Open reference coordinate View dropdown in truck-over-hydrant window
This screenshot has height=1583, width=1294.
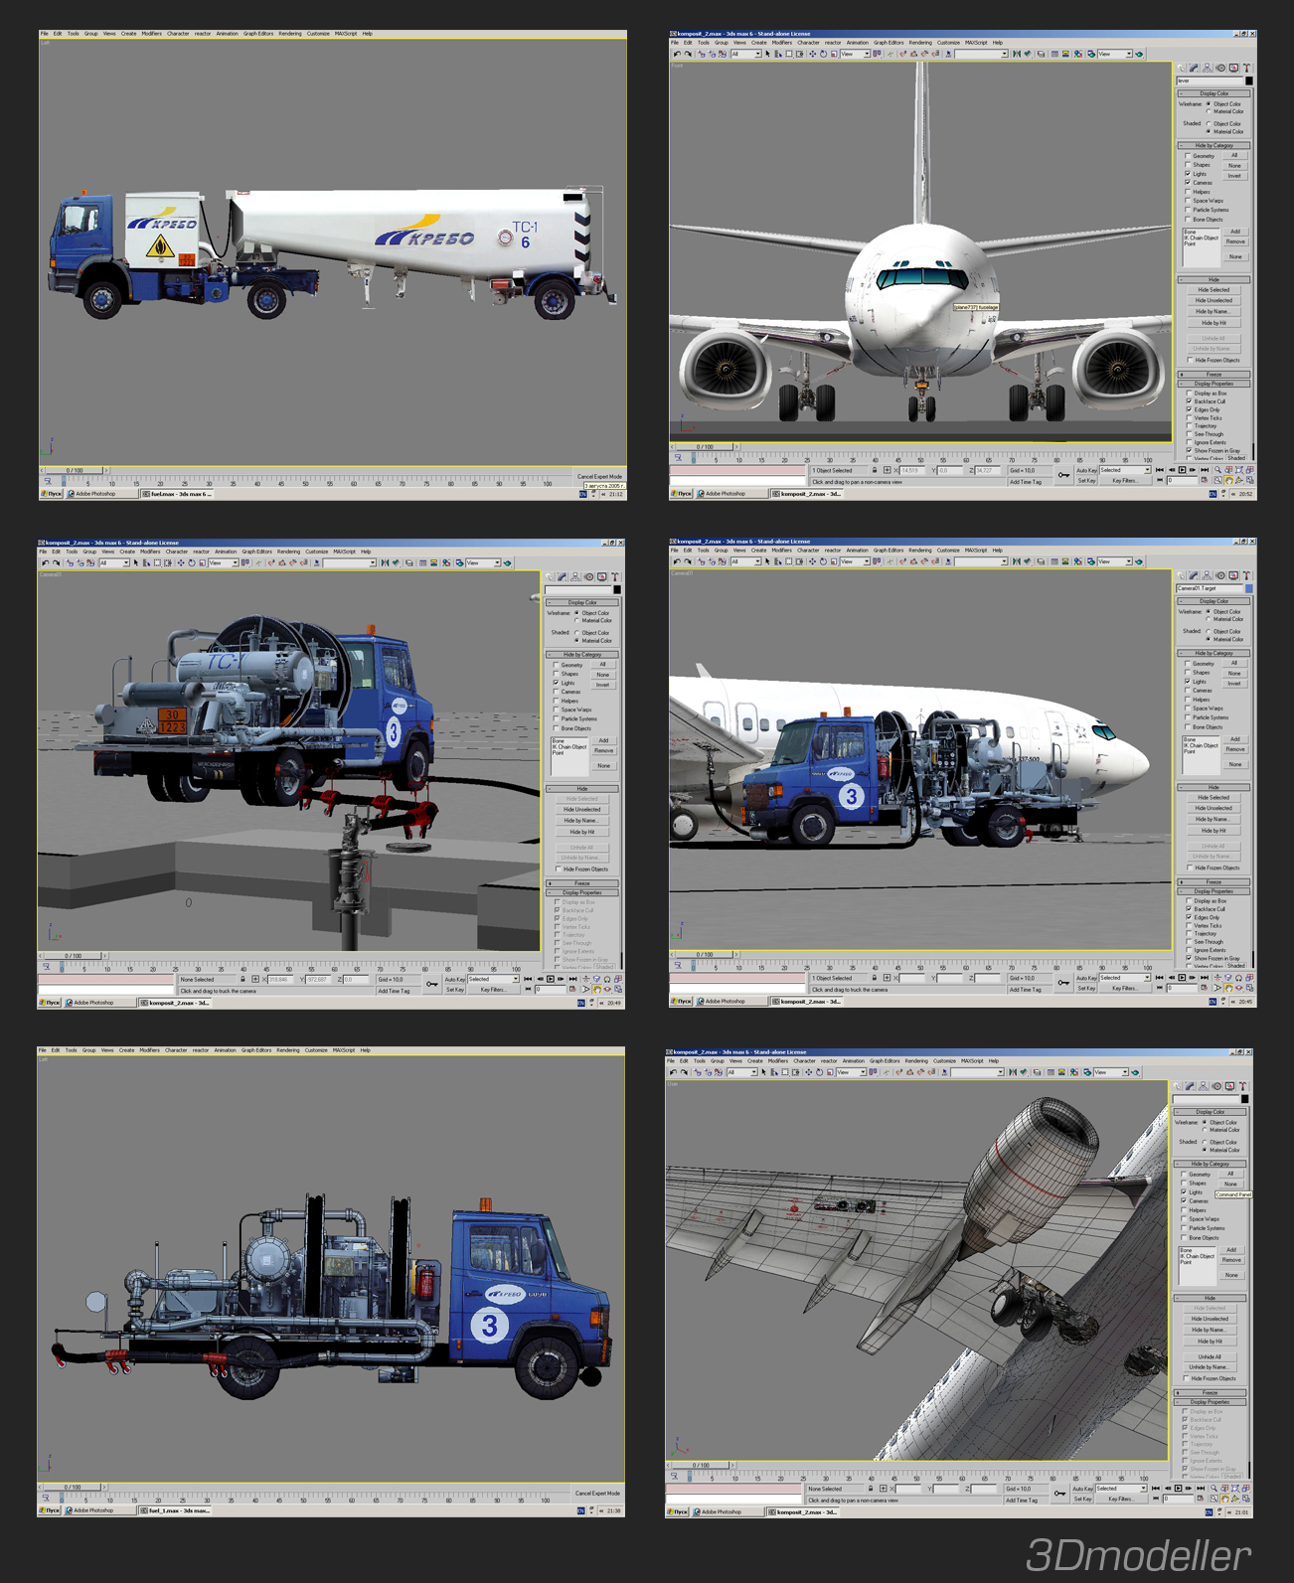click(x=223, y=563)
